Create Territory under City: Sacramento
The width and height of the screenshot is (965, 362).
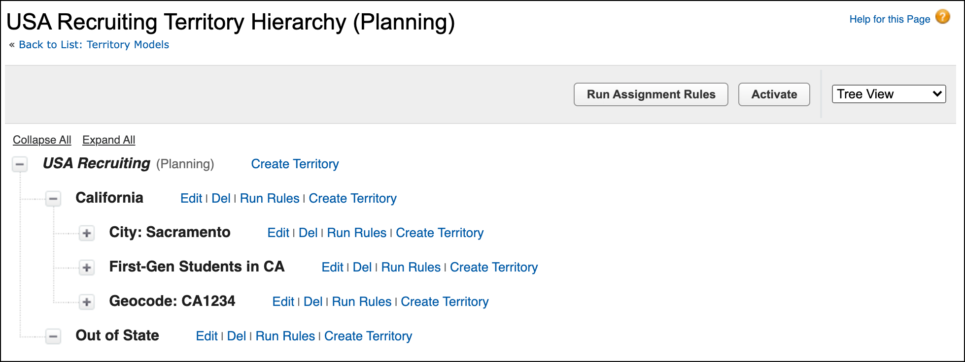click(440, 233)
